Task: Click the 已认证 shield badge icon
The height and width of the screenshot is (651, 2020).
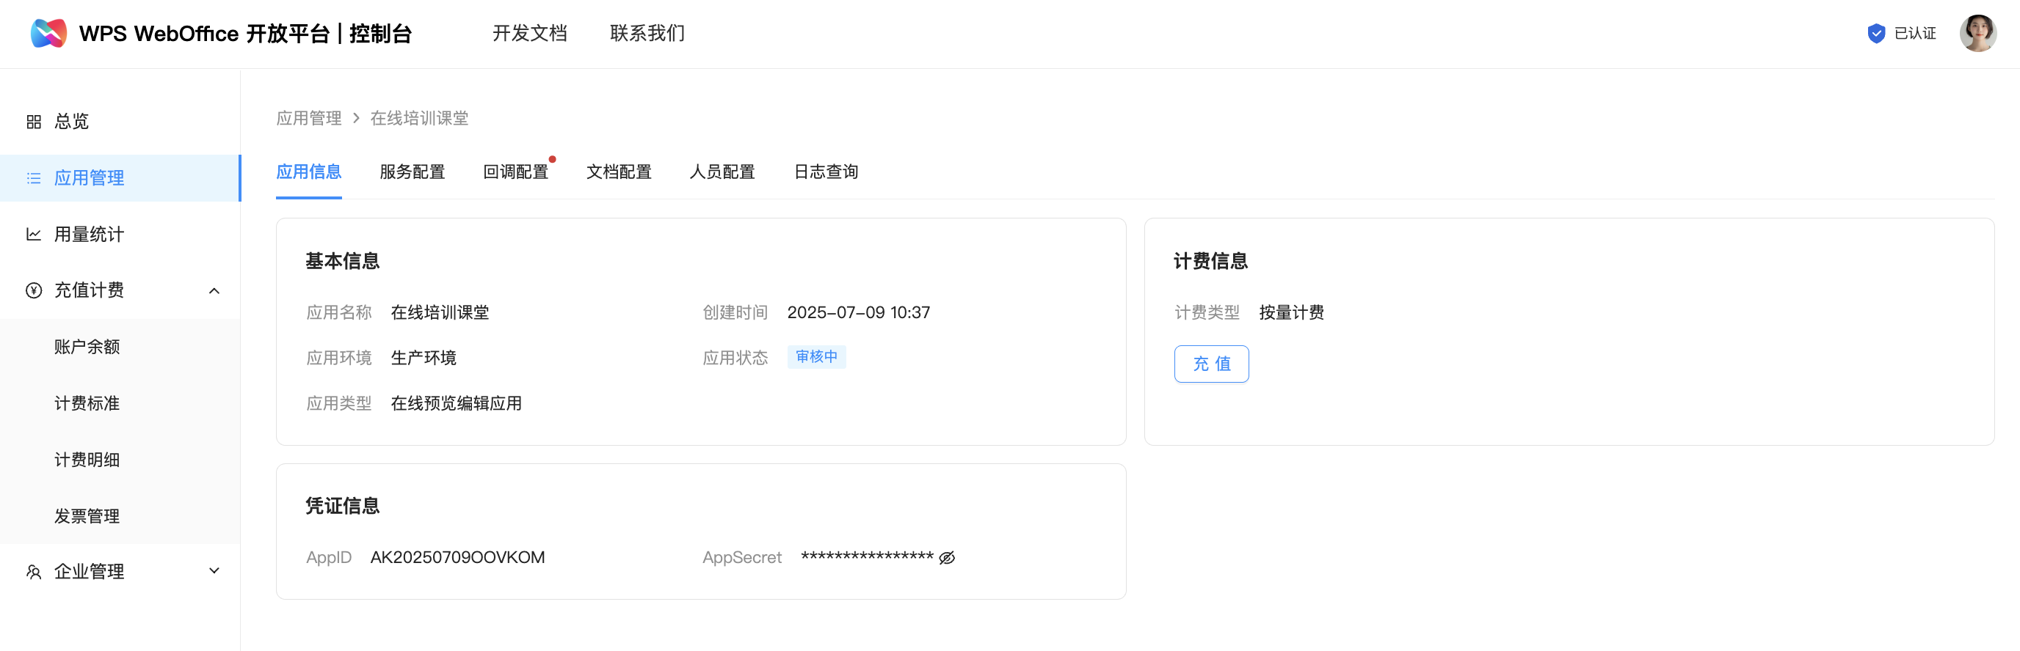Action: [x=1875, y=33]
